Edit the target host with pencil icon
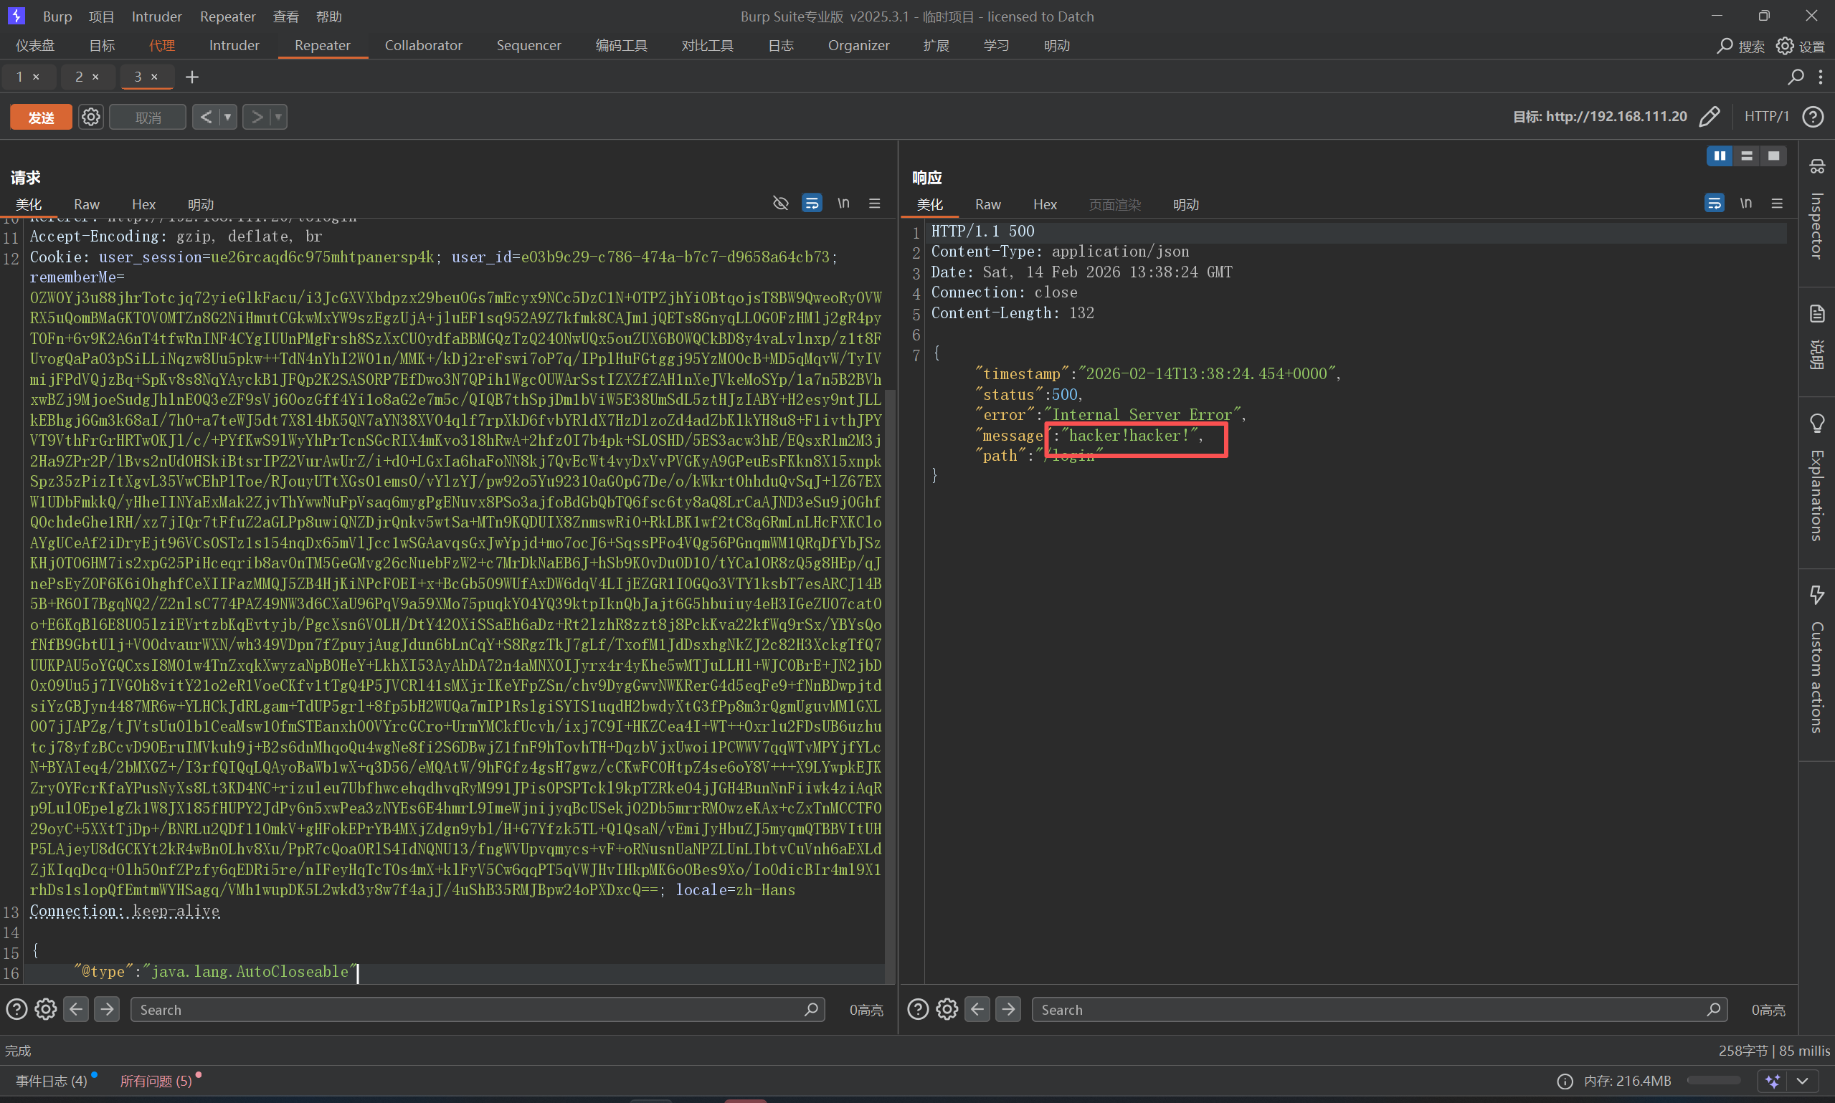The image size is (1835, 1103). (x=1709, y=117)
